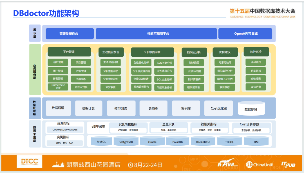Click the DTCC logo in the footer
This screenshot has height=173, width=304.
(30, 161)
